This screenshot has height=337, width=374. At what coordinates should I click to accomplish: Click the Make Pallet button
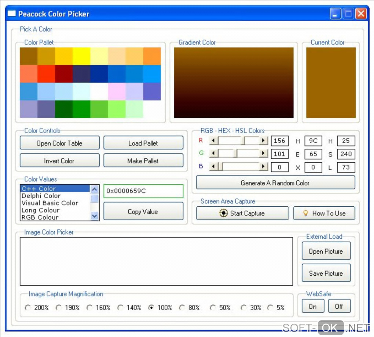click(x=143, y=160)
